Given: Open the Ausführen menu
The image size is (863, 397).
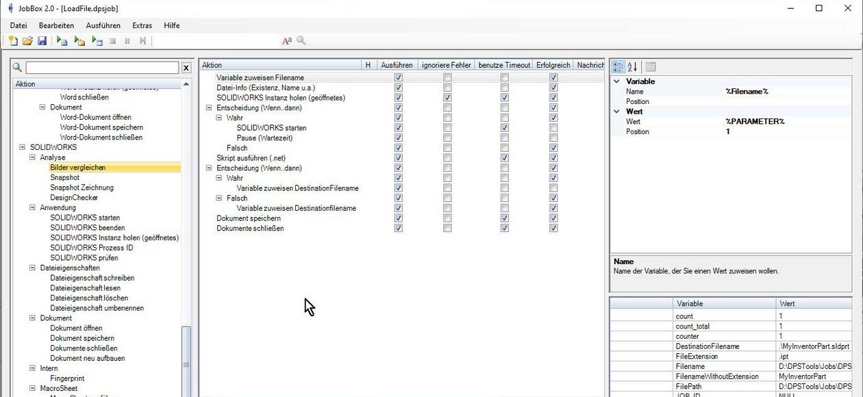Looking at the screenshot, I should coord(103,25).
